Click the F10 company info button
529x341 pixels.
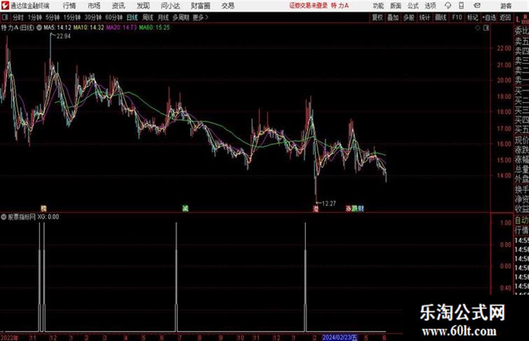[x=457, y=17]
